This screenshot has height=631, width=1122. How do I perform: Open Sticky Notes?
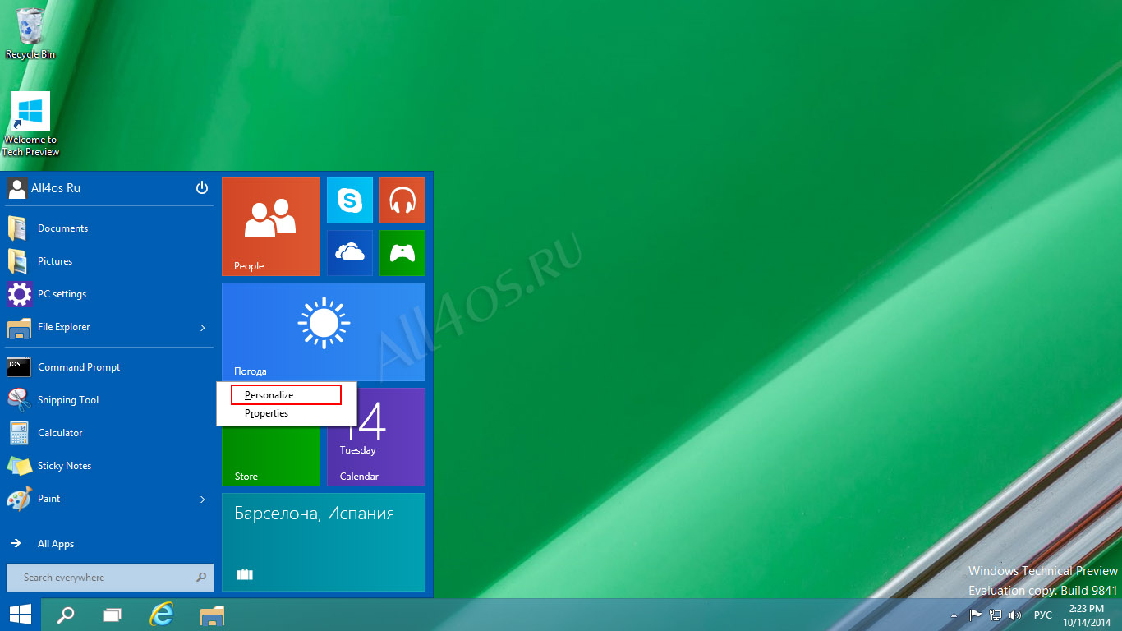[x=109, y=466]
